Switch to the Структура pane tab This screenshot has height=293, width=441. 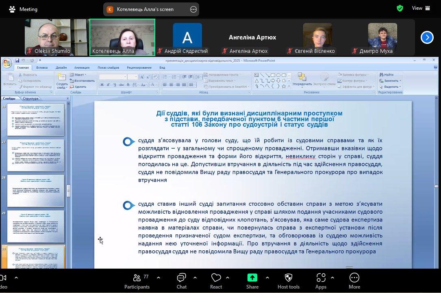click(30, 98)
